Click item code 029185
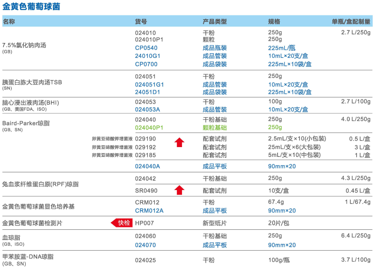The height and width of the screenshot is (268, 374). click(x=146, y=155)
